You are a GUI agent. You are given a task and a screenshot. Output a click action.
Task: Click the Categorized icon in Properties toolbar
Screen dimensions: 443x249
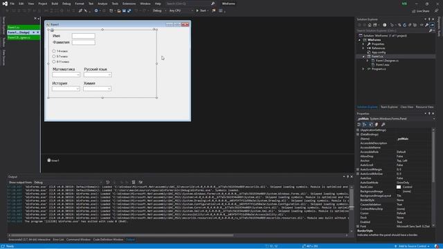point(359,124)
